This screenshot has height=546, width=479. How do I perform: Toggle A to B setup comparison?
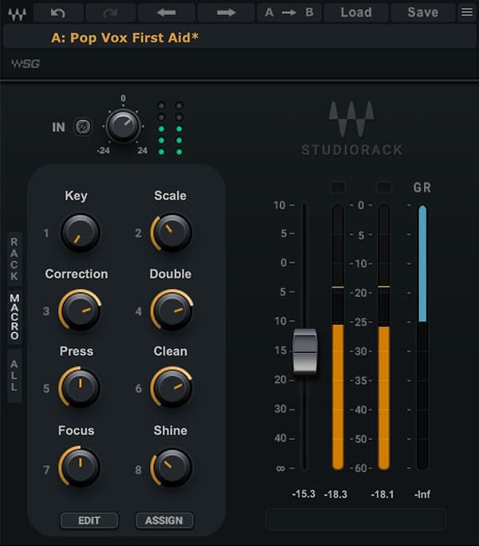[x=288, y=12]
